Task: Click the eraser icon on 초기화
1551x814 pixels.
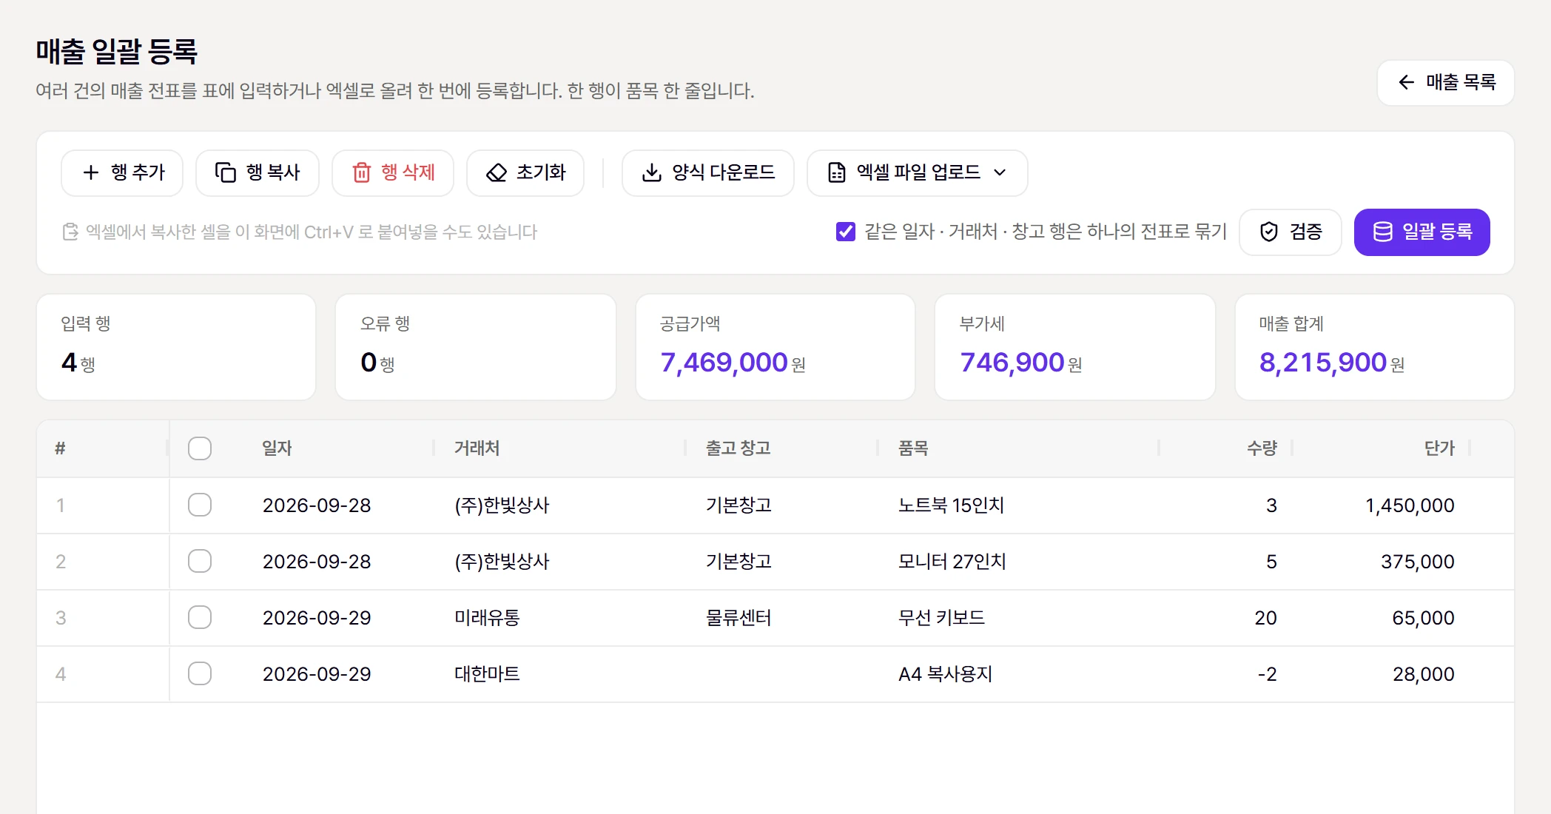Action: click(x=497, y=172)
